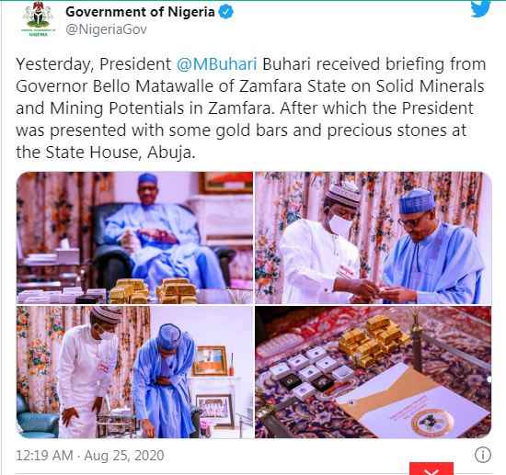Click the tweet text about Zamfara mining
The image size is (506, 475).
pos(250,108)
